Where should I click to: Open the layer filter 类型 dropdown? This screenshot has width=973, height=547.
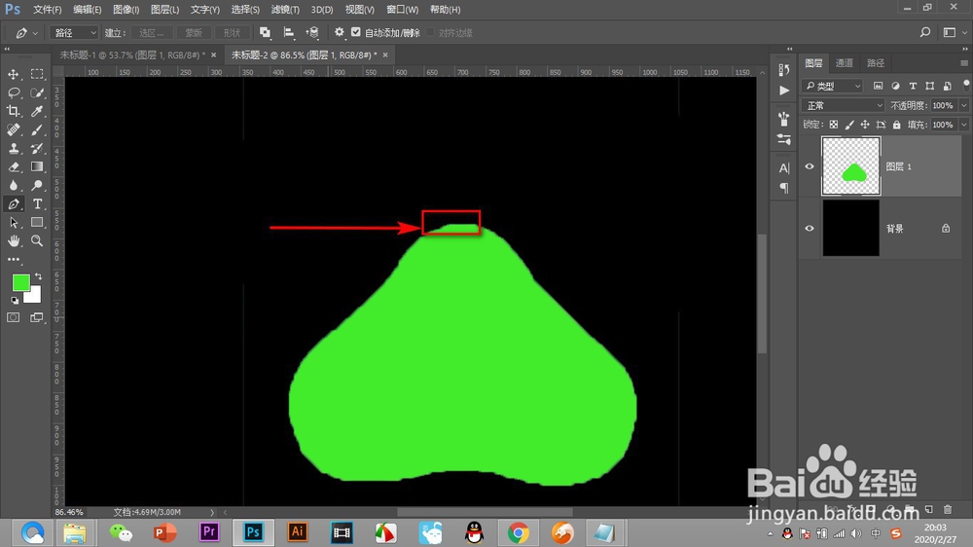pos(834,86)
